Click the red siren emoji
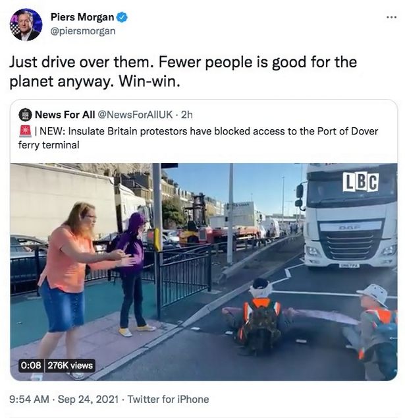405x418 pixels. tap(25, 131)
